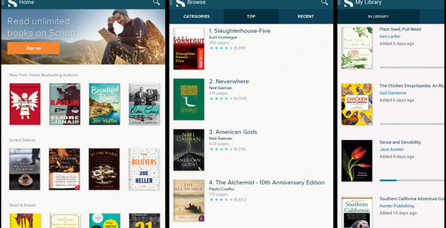This screenshot has height=228, width=446.
Task: Click The Alchemist 10th Anniversary Edition title
Action: pos(267,182)
